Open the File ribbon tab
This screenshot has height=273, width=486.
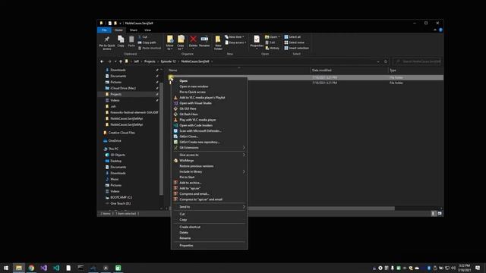click(x=104, y=30)
